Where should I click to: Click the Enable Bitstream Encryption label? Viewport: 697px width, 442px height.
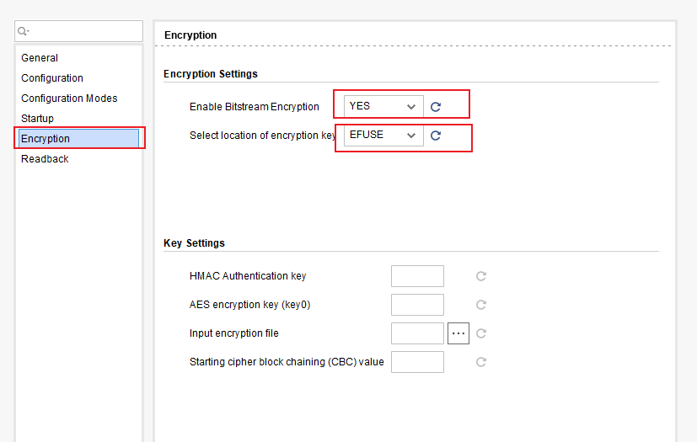pyautogui.click(x=255, y=107)
